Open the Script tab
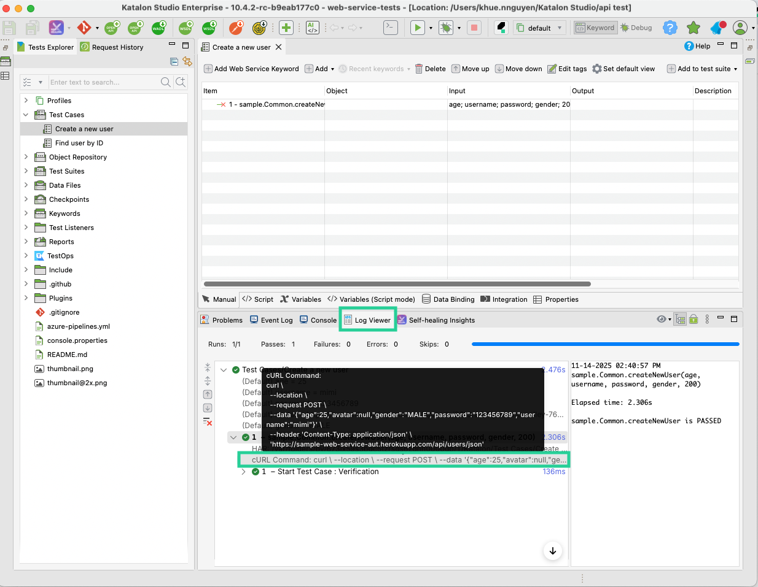 click(x=258, y=299)
